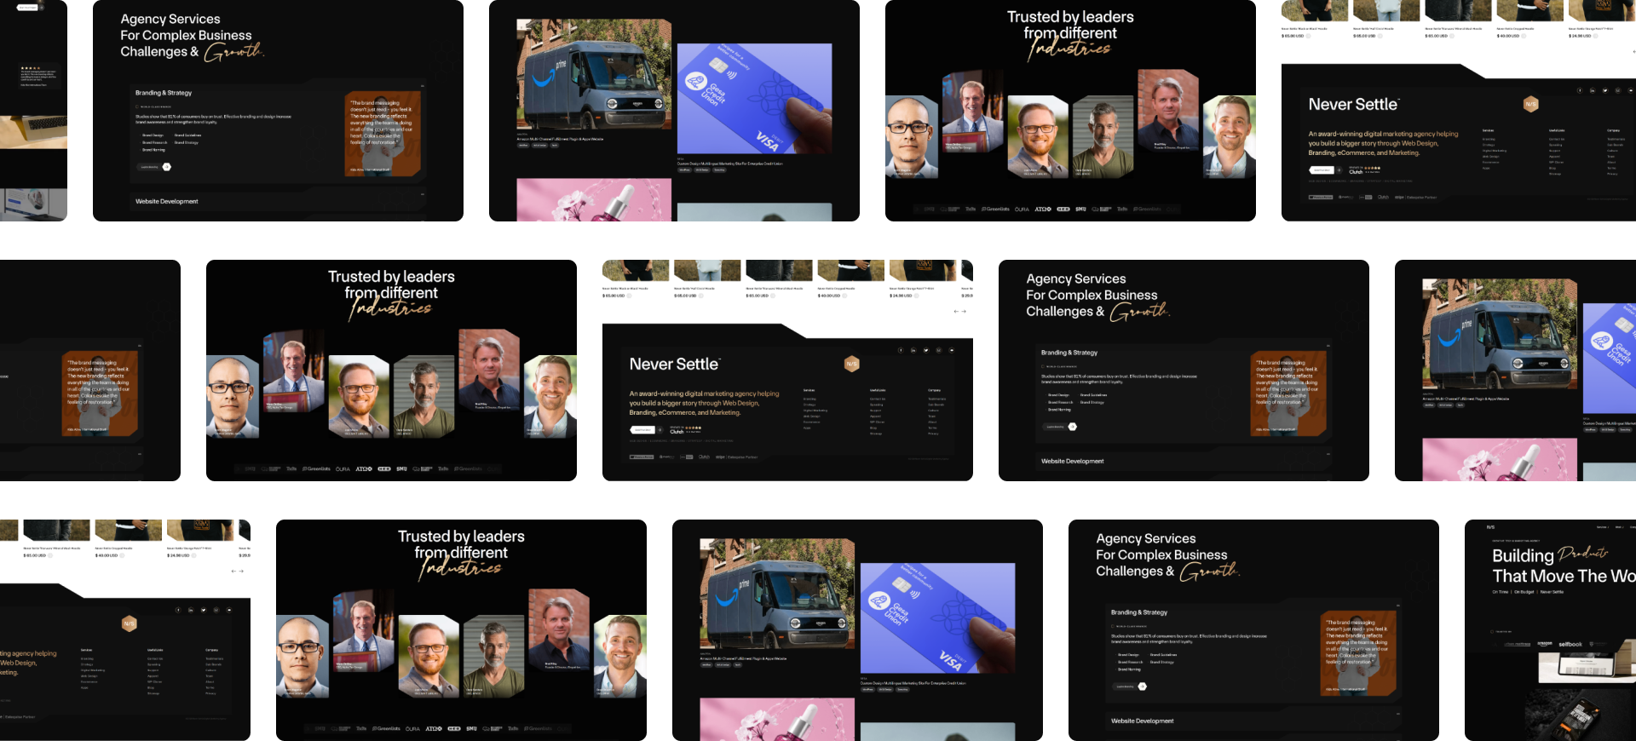Click gold N/S hexagon logo in middle-row footer

point(851,364)
